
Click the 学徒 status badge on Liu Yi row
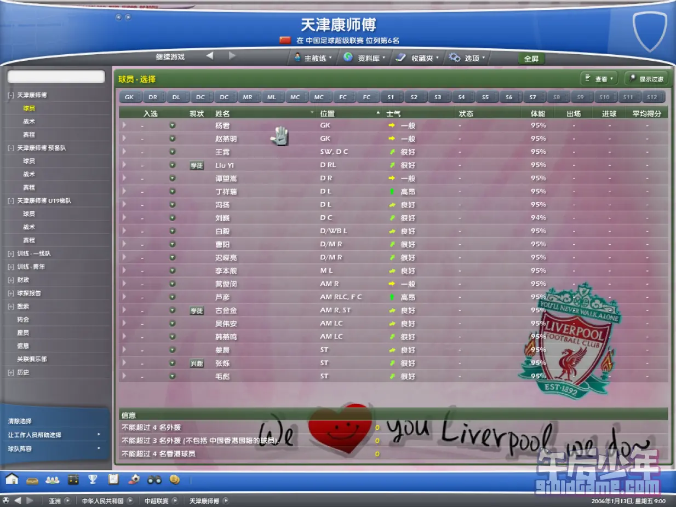click(x=197, y=165)
